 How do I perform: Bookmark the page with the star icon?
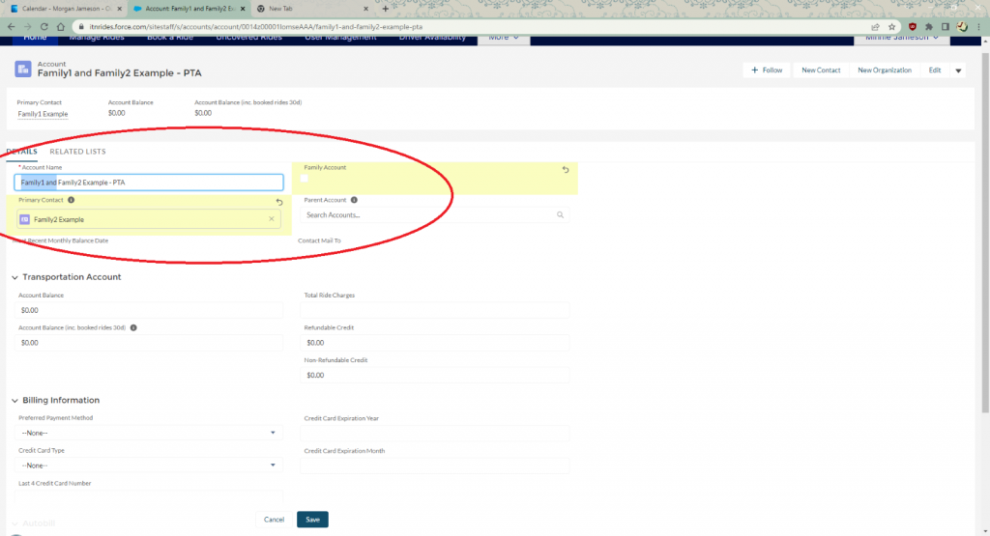pos(890,26)
